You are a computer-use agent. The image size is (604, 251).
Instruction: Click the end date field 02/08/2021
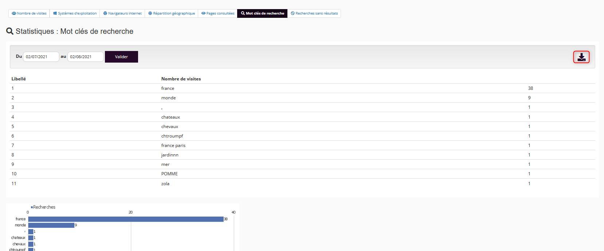(x=85, y=57)
